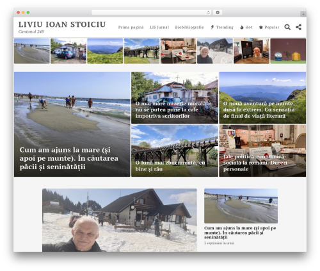The image size is (320, 271).
Task: Open article 'Cum am ajuns la mare' featured headline
Action: 69,158
